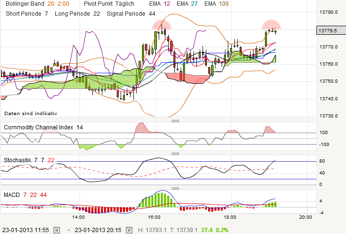Click the MACD axis level -4
Screen dimensions: 346x234
point(321,213)
